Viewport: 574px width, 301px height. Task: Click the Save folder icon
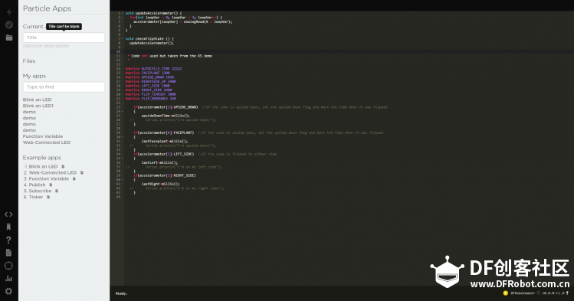9,38
